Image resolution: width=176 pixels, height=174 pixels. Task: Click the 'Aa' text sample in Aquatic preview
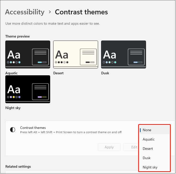point(14,55)
